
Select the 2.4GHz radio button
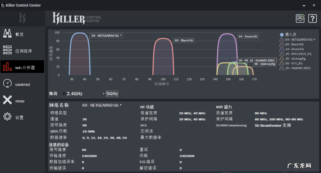pyautogui.click(x=64, y=93)
